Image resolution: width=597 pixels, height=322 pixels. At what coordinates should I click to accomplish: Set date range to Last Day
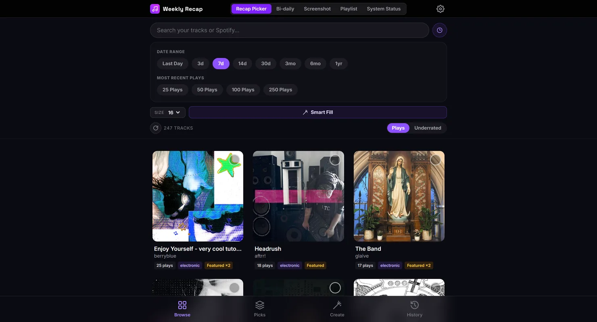click(x=173, y=64)
